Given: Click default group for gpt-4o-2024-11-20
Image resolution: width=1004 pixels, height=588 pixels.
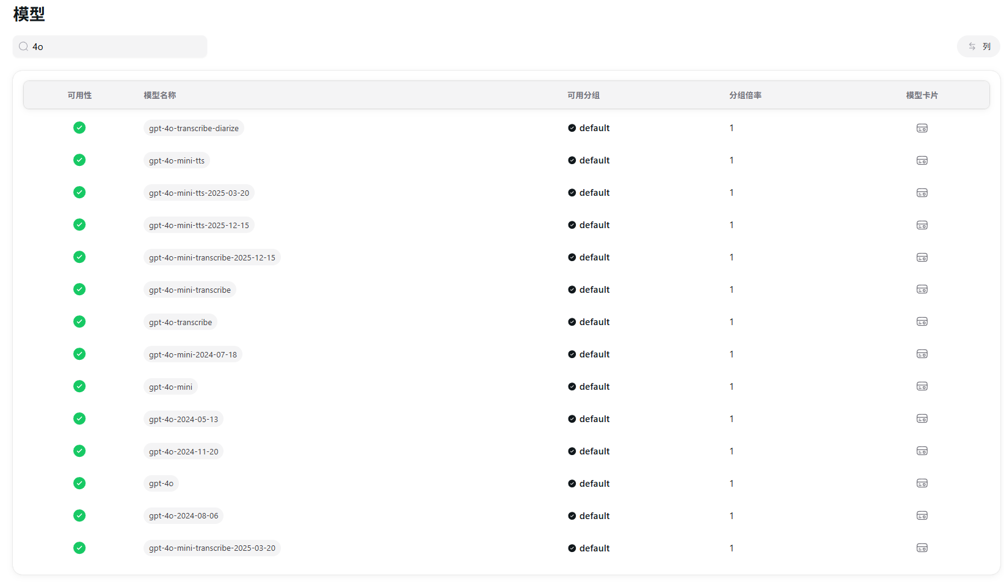Looking at the screenshot, I should pyautogui.click(x=589, y=451).
